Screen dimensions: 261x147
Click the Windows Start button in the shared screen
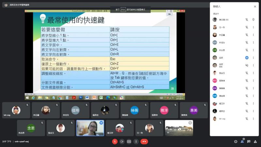click(x=27, y=98)
